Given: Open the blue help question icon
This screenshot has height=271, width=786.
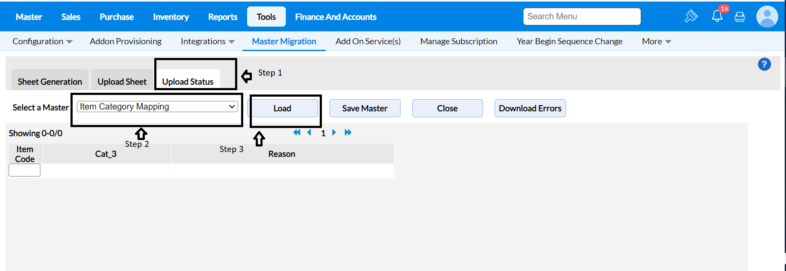Looking at the screenshot, I should pyautogui.click(x=764, y=64).
